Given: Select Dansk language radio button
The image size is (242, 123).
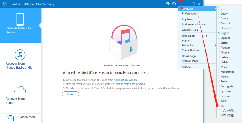Looking at the screenshot, I should [219, 18].
